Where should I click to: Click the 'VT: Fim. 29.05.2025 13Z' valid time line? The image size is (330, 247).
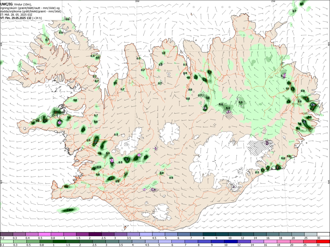pyautogui.click(x=21, y=18)
